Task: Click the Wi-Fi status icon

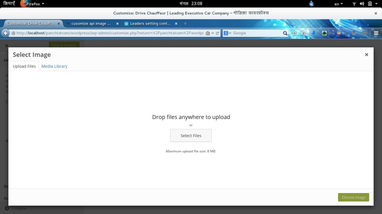Action: pos(354,4)
